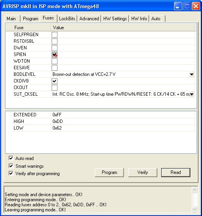Toggle the SELFPRGEN fuse checkbox

click(x=54, y=35)
